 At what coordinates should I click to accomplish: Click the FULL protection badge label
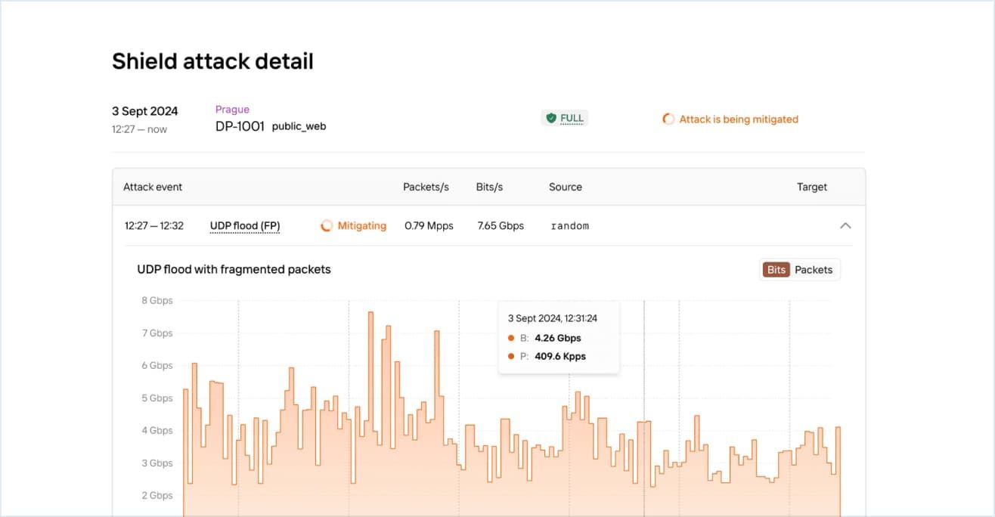click(572, 119)
